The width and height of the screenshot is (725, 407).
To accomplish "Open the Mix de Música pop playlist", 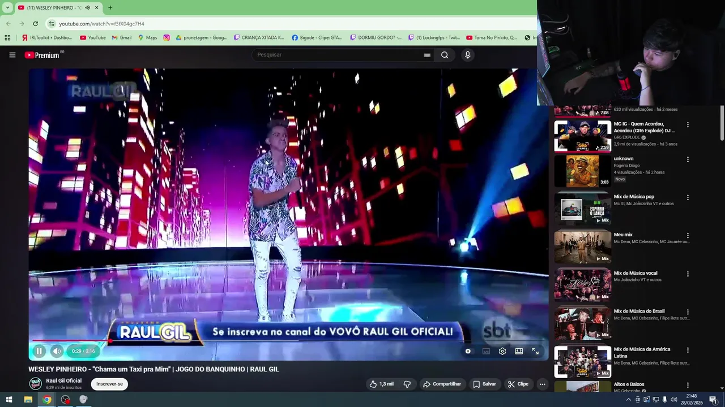I will tap(582, 209).
